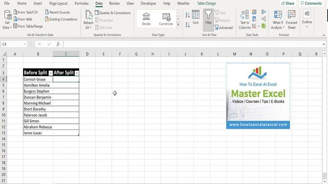Import data From Text/CSV
Viewport: 328px width, 184px height.
26,12
